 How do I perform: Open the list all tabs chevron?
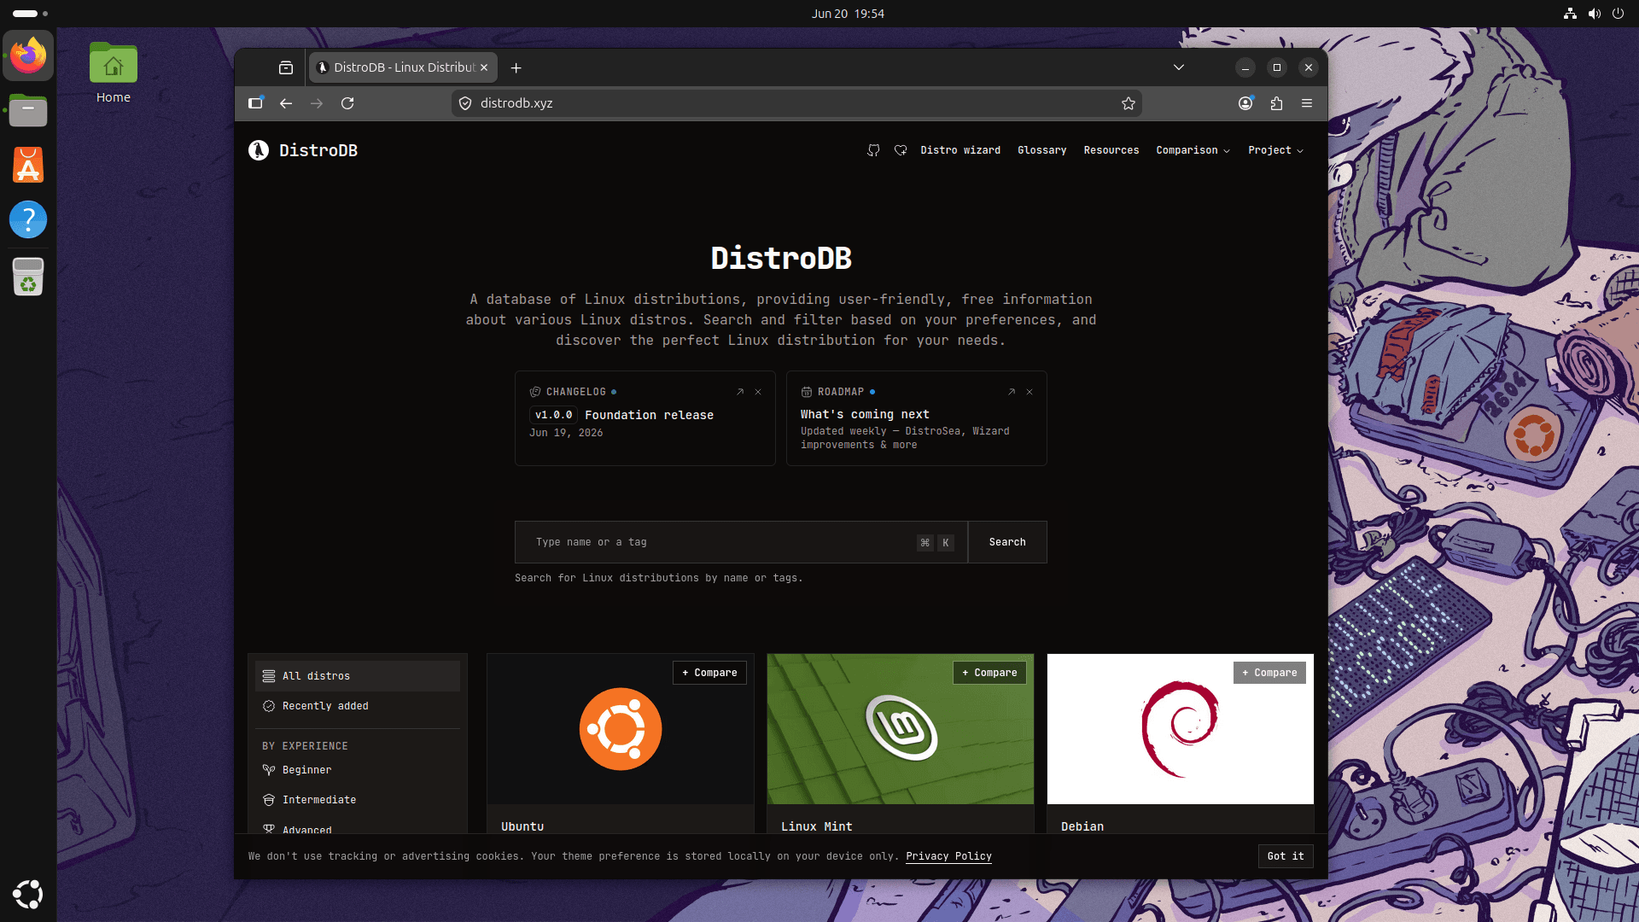coord(1179,67)
